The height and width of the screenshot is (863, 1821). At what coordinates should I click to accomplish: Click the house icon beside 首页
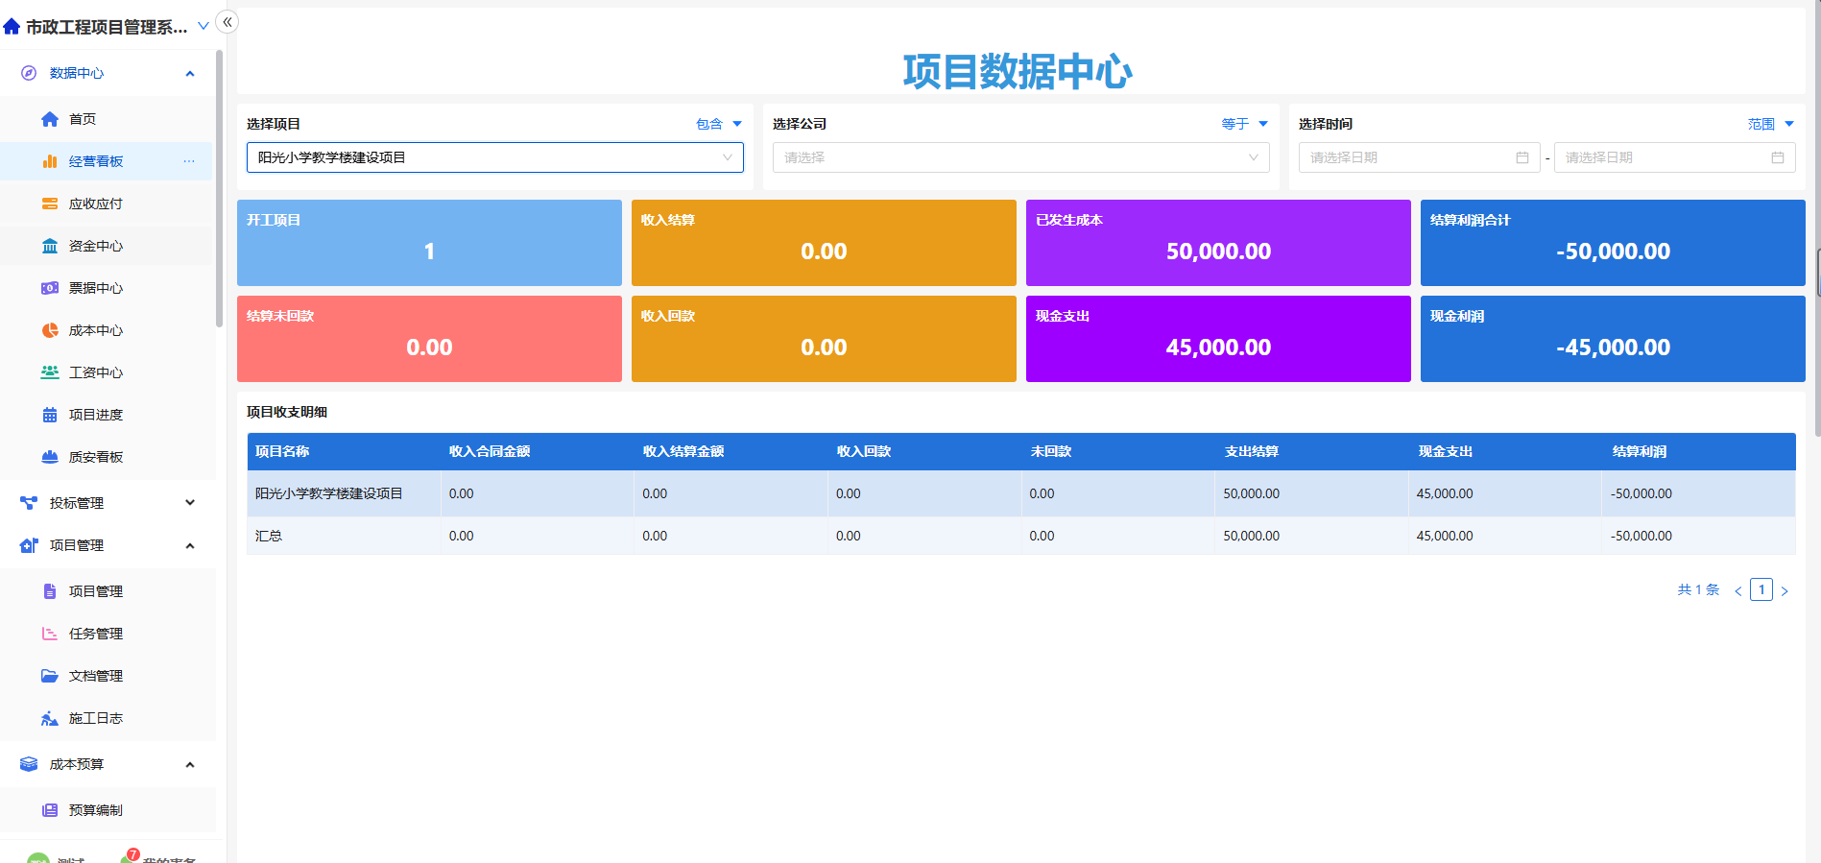point(50,119)
